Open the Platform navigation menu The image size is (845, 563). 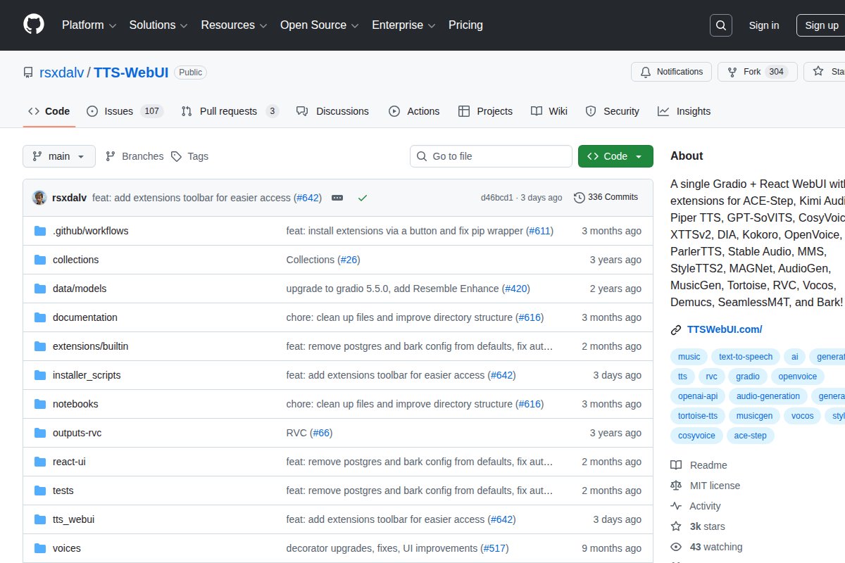click(x=89, y=25)
